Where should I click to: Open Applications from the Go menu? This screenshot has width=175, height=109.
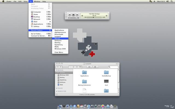pyautogui.click(x=40, y=24)
